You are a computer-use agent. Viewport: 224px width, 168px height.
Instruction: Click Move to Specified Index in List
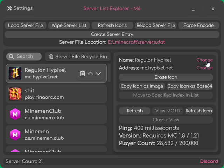pyautogui.click(x=166, y=95)
